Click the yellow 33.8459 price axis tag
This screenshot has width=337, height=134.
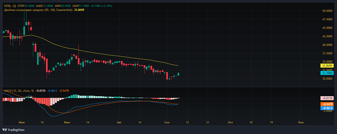pos(327,65)
